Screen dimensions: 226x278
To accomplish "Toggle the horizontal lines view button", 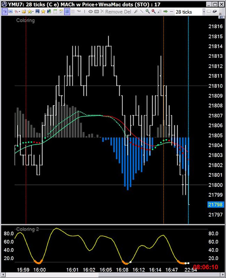I will click(x=73, y=12).
